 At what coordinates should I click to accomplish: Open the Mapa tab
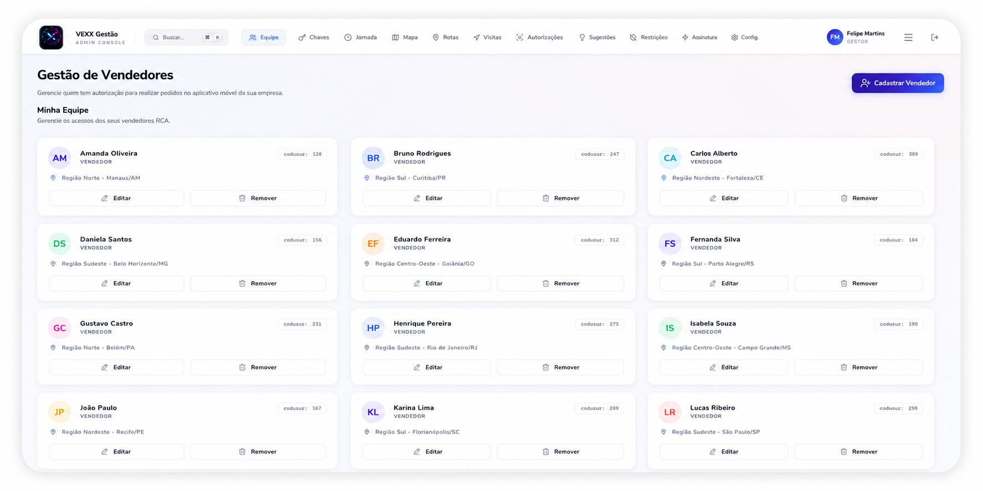coord(405,38)
